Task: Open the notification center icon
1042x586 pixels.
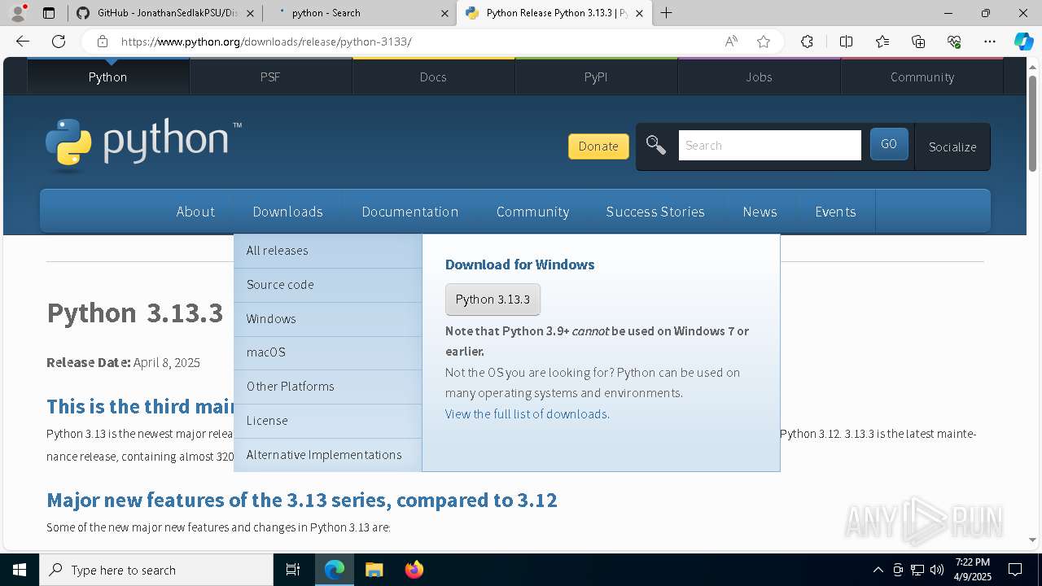Action: (x=1015, y=570)
